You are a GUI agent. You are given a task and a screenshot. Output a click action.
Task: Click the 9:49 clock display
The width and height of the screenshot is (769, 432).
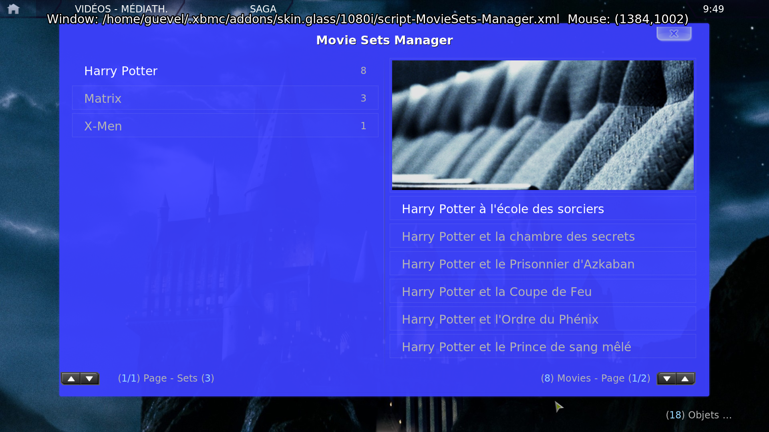[713, 9]
